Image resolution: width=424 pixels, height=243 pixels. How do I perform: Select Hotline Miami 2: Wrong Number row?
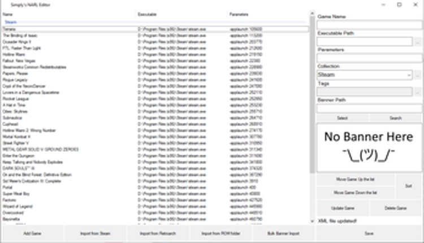[x=155, y=131]
